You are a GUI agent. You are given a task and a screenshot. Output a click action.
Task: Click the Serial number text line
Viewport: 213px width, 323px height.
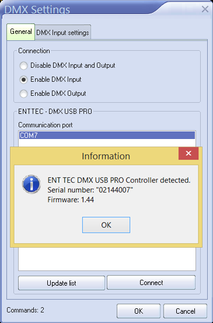[90, 190]
